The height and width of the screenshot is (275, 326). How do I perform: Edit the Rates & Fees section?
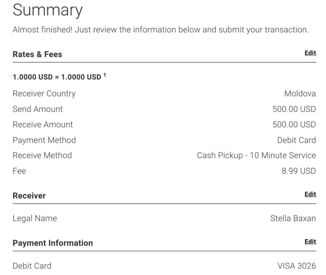(x=310, y=53)
